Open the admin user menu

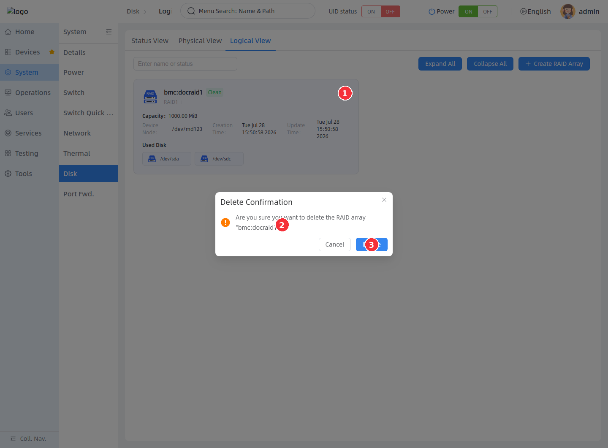pos(580,11)
